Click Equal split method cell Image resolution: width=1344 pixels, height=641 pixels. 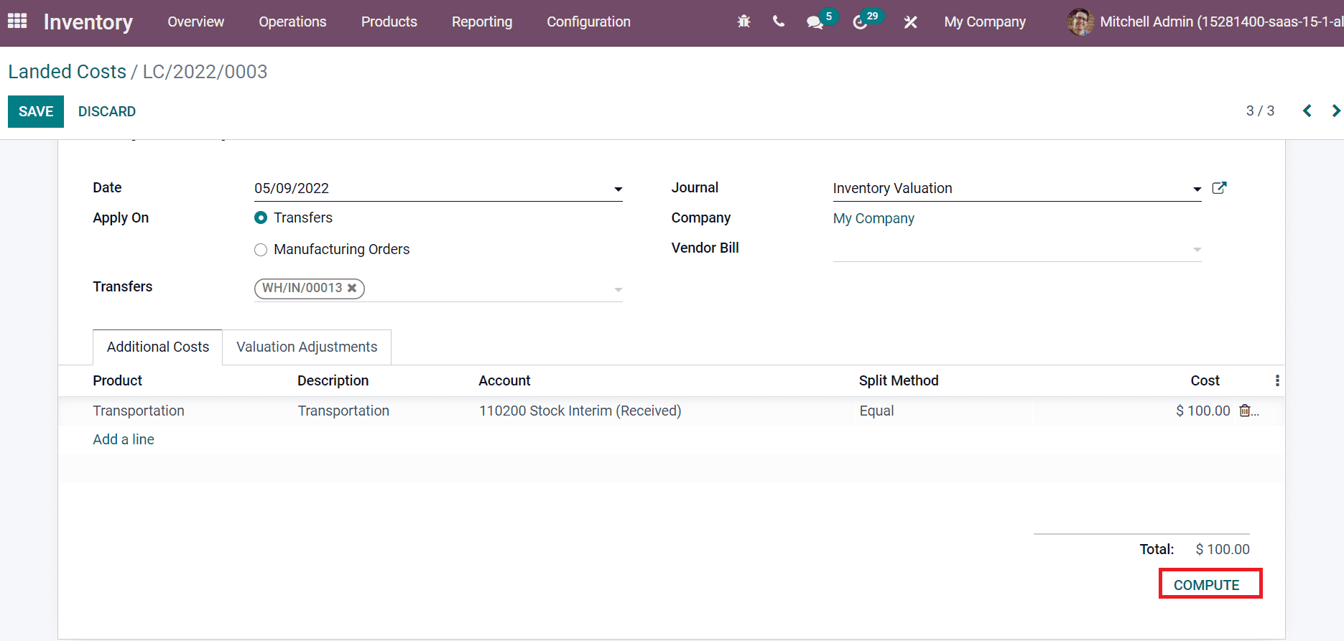(x=876, y=411)
